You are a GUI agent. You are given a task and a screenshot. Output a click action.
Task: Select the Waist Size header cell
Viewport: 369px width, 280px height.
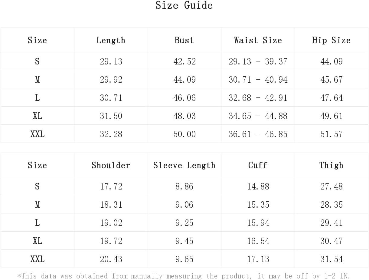click(258, 40)
